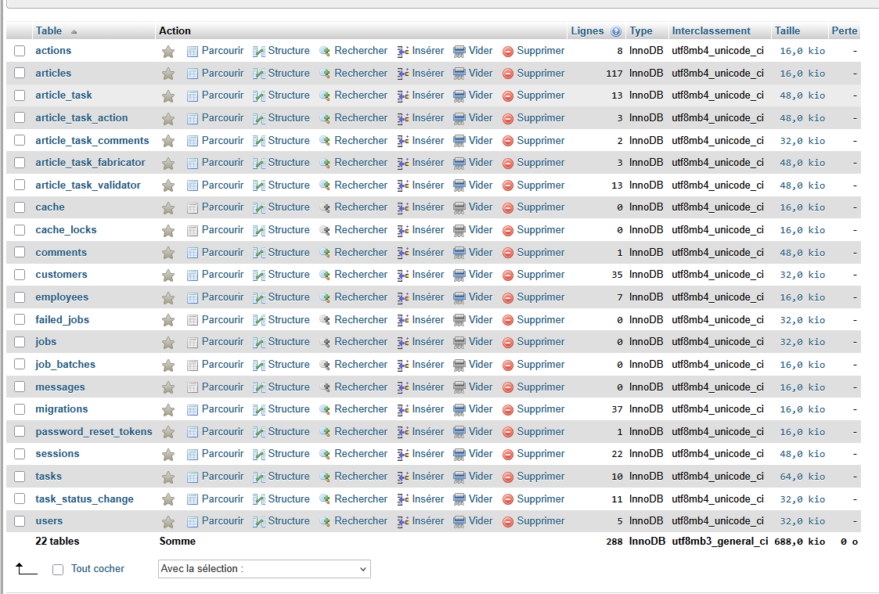879x594 pixels.
Task: Sort by the Table column header
Action: click(x=49, y=31)
